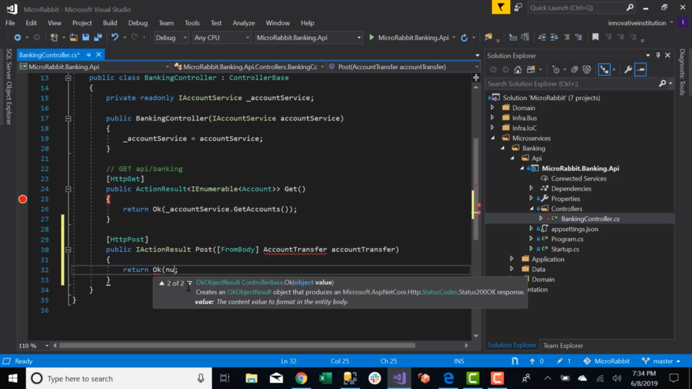Open Chrome from the Windows taskbar

[301, 378]
